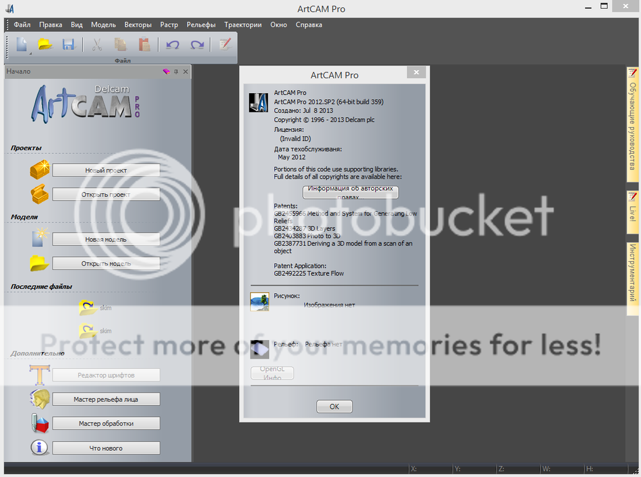This screenshot has width=641, height=477.
Task: Click the Redo toolbar icon
Action: [x=197, y=44]
